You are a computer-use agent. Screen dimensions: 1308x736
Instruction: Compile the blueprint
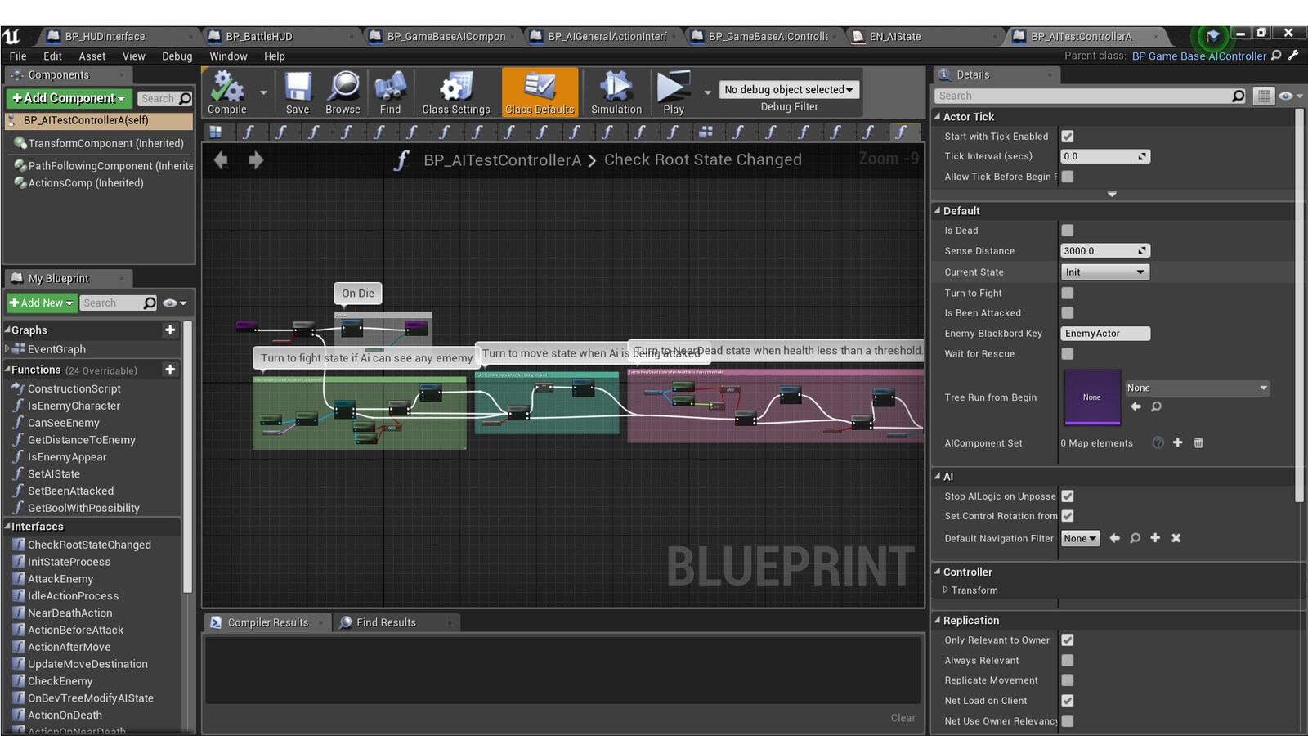point(228,92)
